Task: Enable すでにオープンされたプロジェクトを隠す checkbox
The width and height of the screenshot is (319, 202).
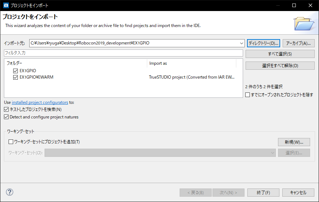Action: click(x=248, y=95)
